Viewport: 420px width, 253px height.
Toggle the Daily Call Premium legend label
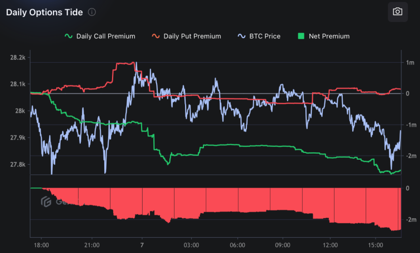click(x=105, y=36)
